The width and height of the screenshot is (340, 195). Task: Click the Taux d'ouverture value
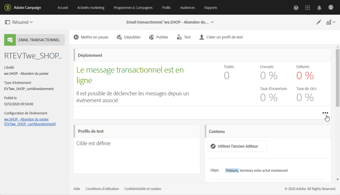[269, 97]
